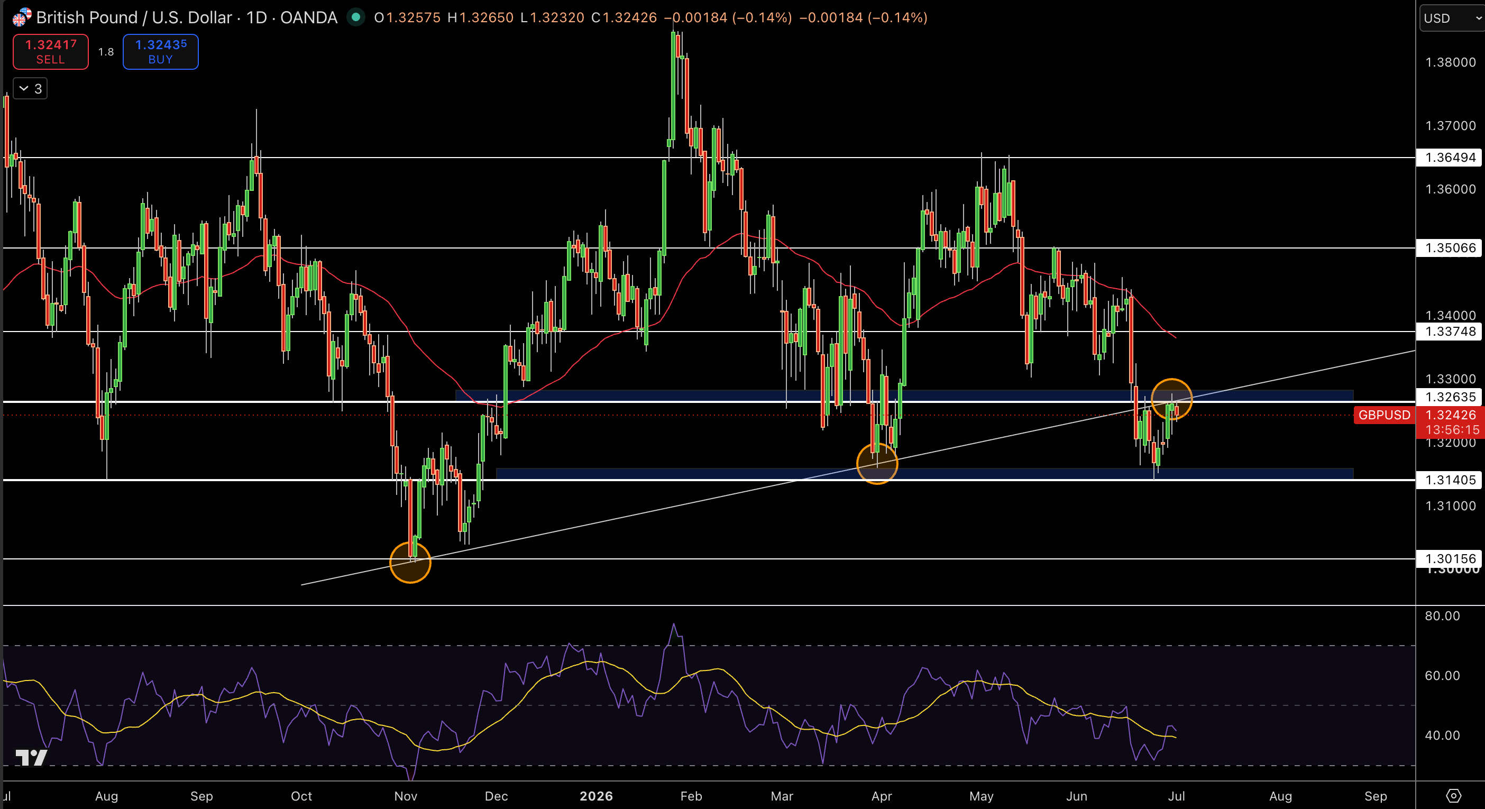
Task: Click the 2026 year label on time axis
Action: pos(596,796)
